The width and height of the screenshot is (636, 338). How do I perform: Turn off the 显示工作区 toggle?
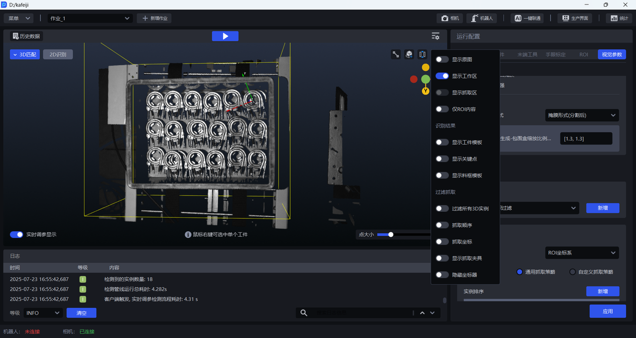pyautogui.click(x=442, y=76)
